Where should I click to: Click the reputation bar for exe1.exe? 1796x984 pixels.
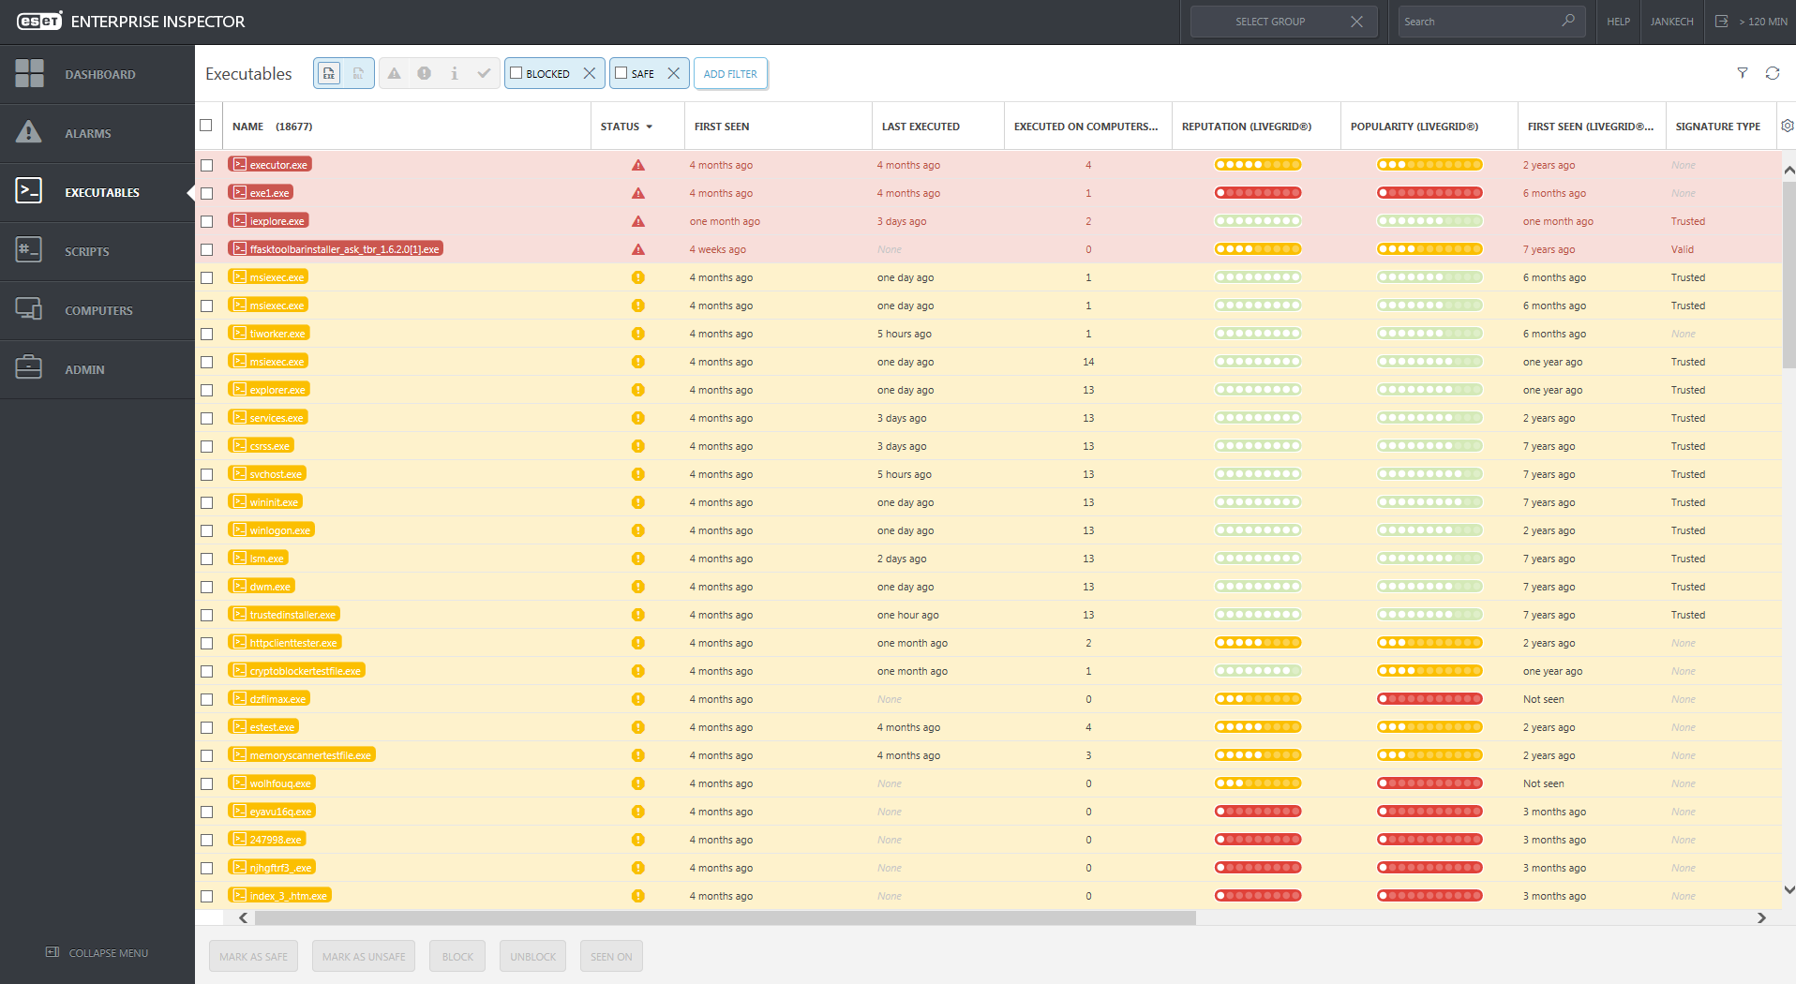[1257, 193]
